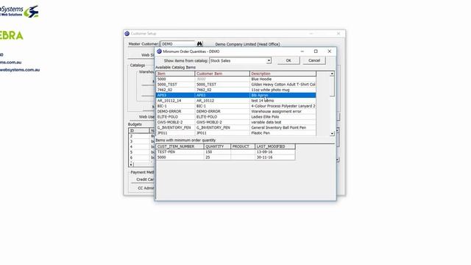Click the catalog list vertical scrollbar thumb

point(332,86)
